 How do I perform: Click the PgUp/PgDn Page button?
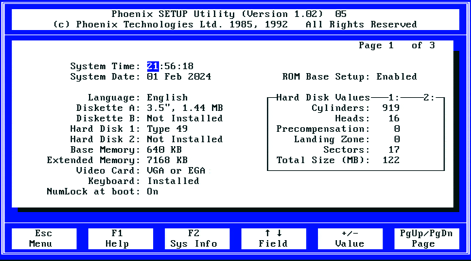coord(427,239)
